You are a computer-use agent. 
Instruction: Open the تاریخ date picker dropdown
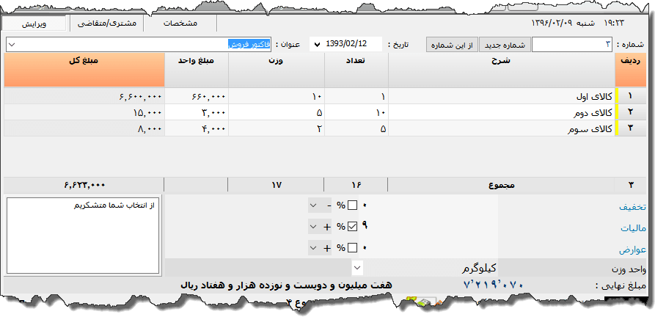[x=317, y=45]
